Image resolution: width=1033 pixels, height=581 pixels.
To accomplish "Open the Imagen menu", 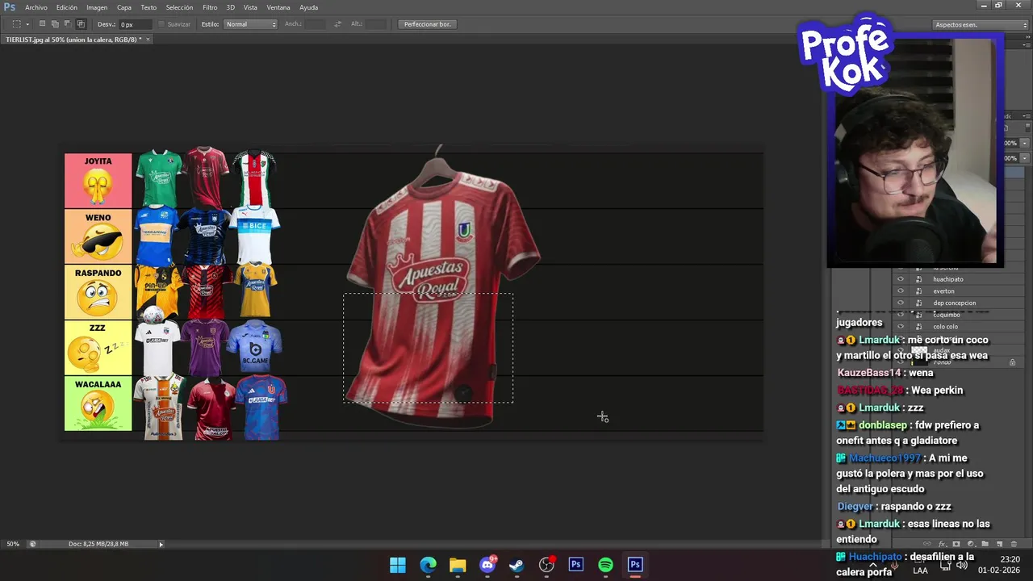I will (97, 7).
